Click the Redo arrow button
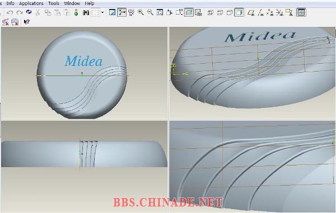 [x=20, y=13]
